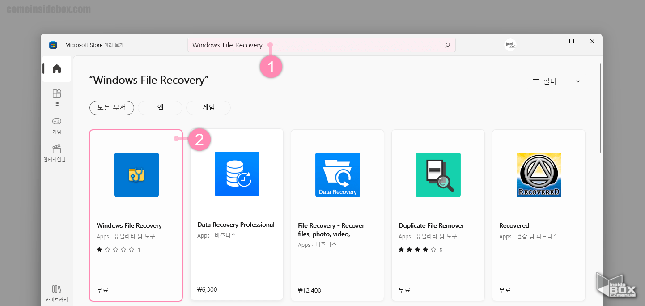
Task: Click 무료 under Recovered
Action: coord(505,290)
